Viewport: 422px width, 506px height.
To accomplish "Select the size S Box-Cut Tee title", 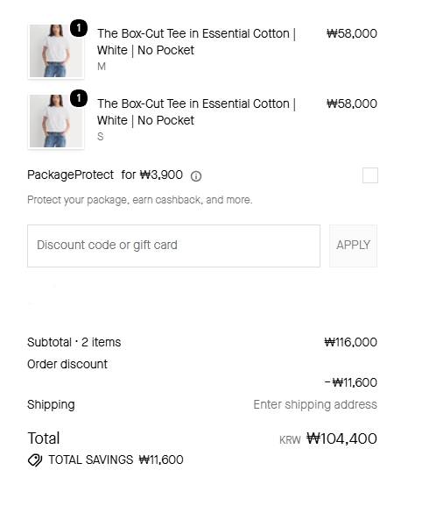I will (196, 112).
